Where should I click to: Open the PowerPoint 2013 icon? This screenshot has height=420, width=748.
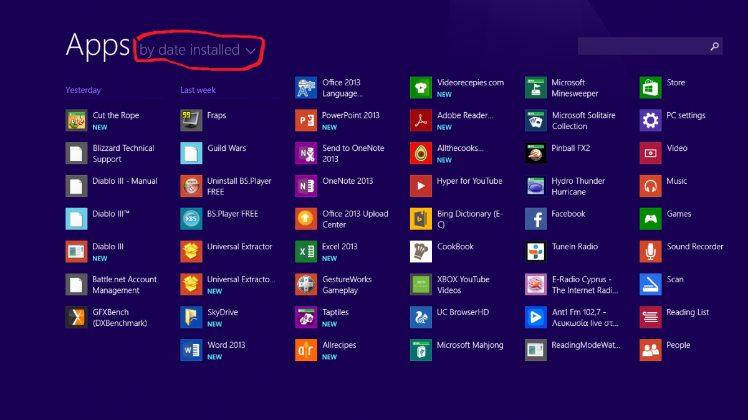click(306, 120)
